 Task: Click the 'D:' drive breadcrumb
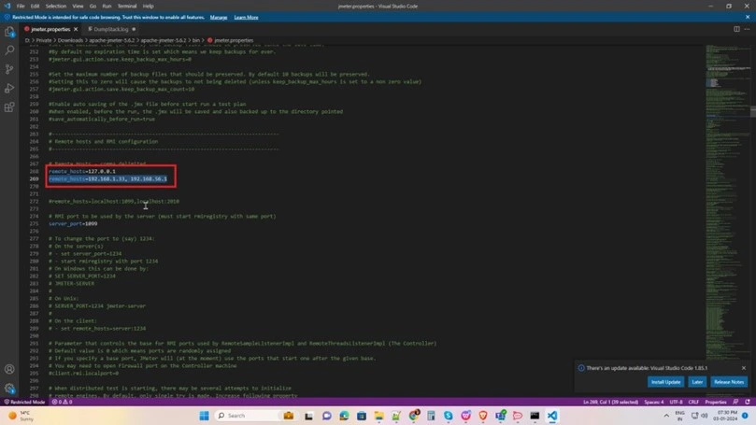pyautogui.click(x=27, y=40)
